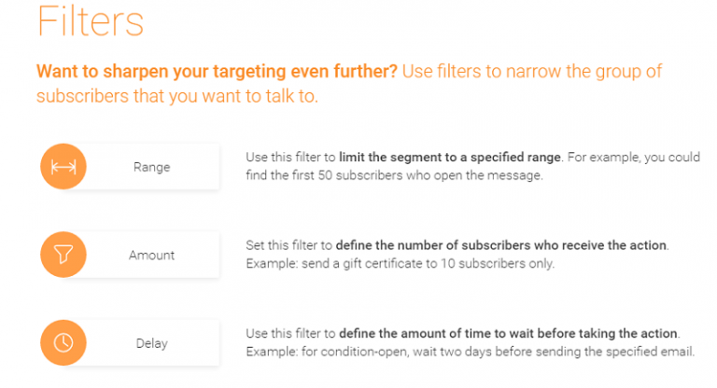Click 'send a gift certificate to 10 subscribers' example
717x388 pixels.
pyautogui.click(x=414, y=264)
